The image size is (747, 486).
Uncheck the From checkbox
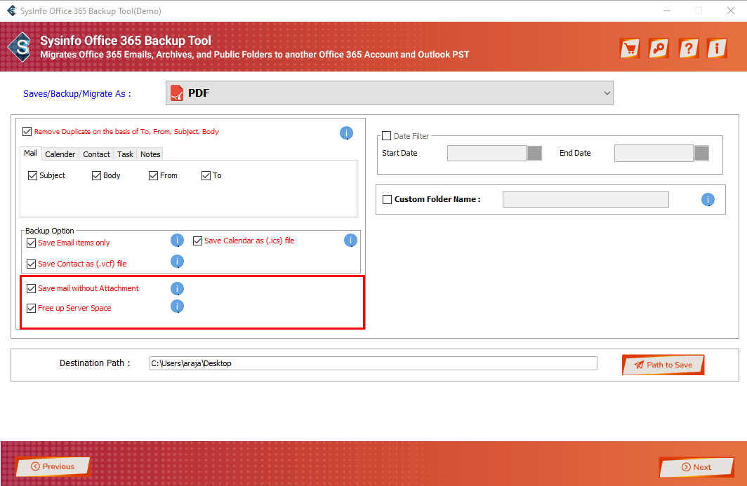click(153, 175)
